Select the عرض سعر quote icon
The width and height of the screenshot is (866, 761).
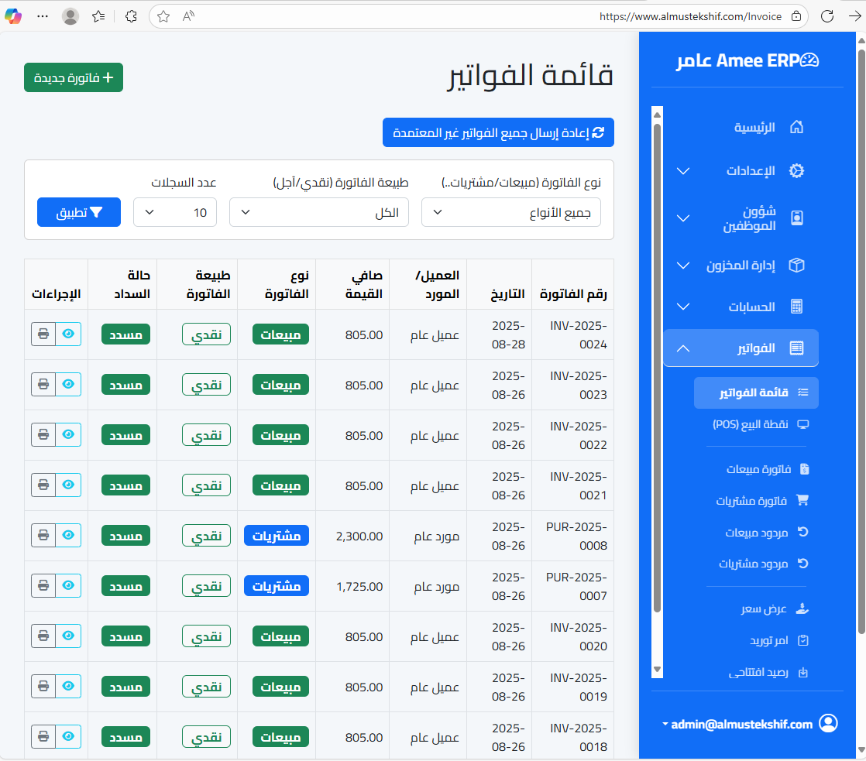point(802,608)
